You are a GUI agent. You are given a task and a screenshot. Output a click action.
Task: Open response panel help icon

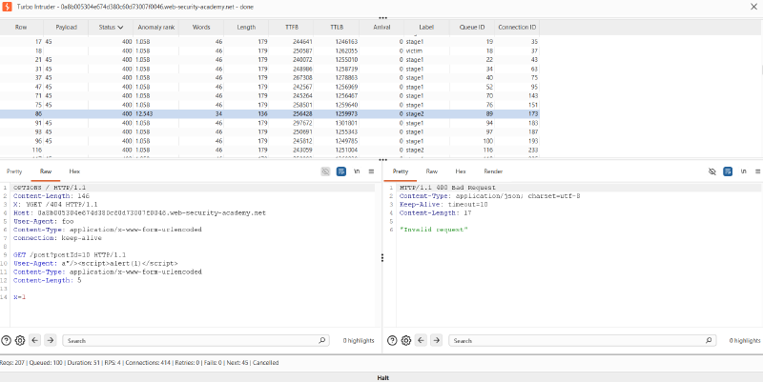coord(392,341)
